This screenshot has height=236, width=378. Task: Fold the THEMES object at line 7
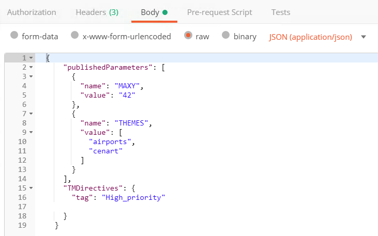pyautogui.click(x=31, y=114)
